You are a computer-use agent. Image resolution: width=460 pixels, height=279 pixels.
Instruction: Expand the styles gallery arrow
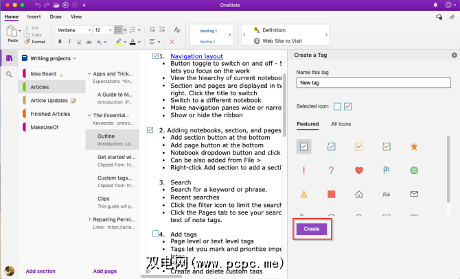coord(230,34)
